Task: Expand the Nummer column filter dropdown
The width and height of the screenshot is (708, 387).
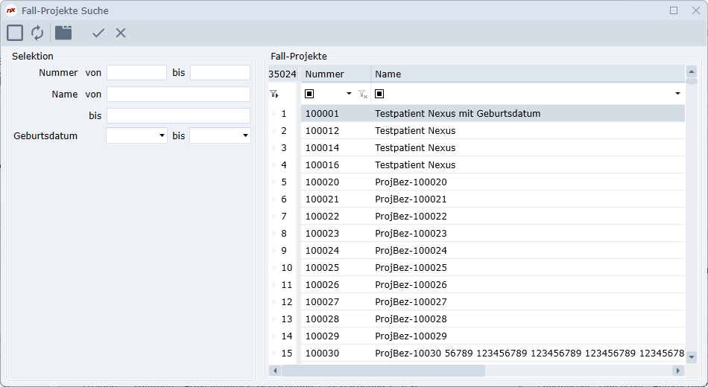Action: 349,95
